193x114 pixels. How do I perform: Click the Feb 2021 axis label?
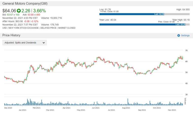(37, 108)
